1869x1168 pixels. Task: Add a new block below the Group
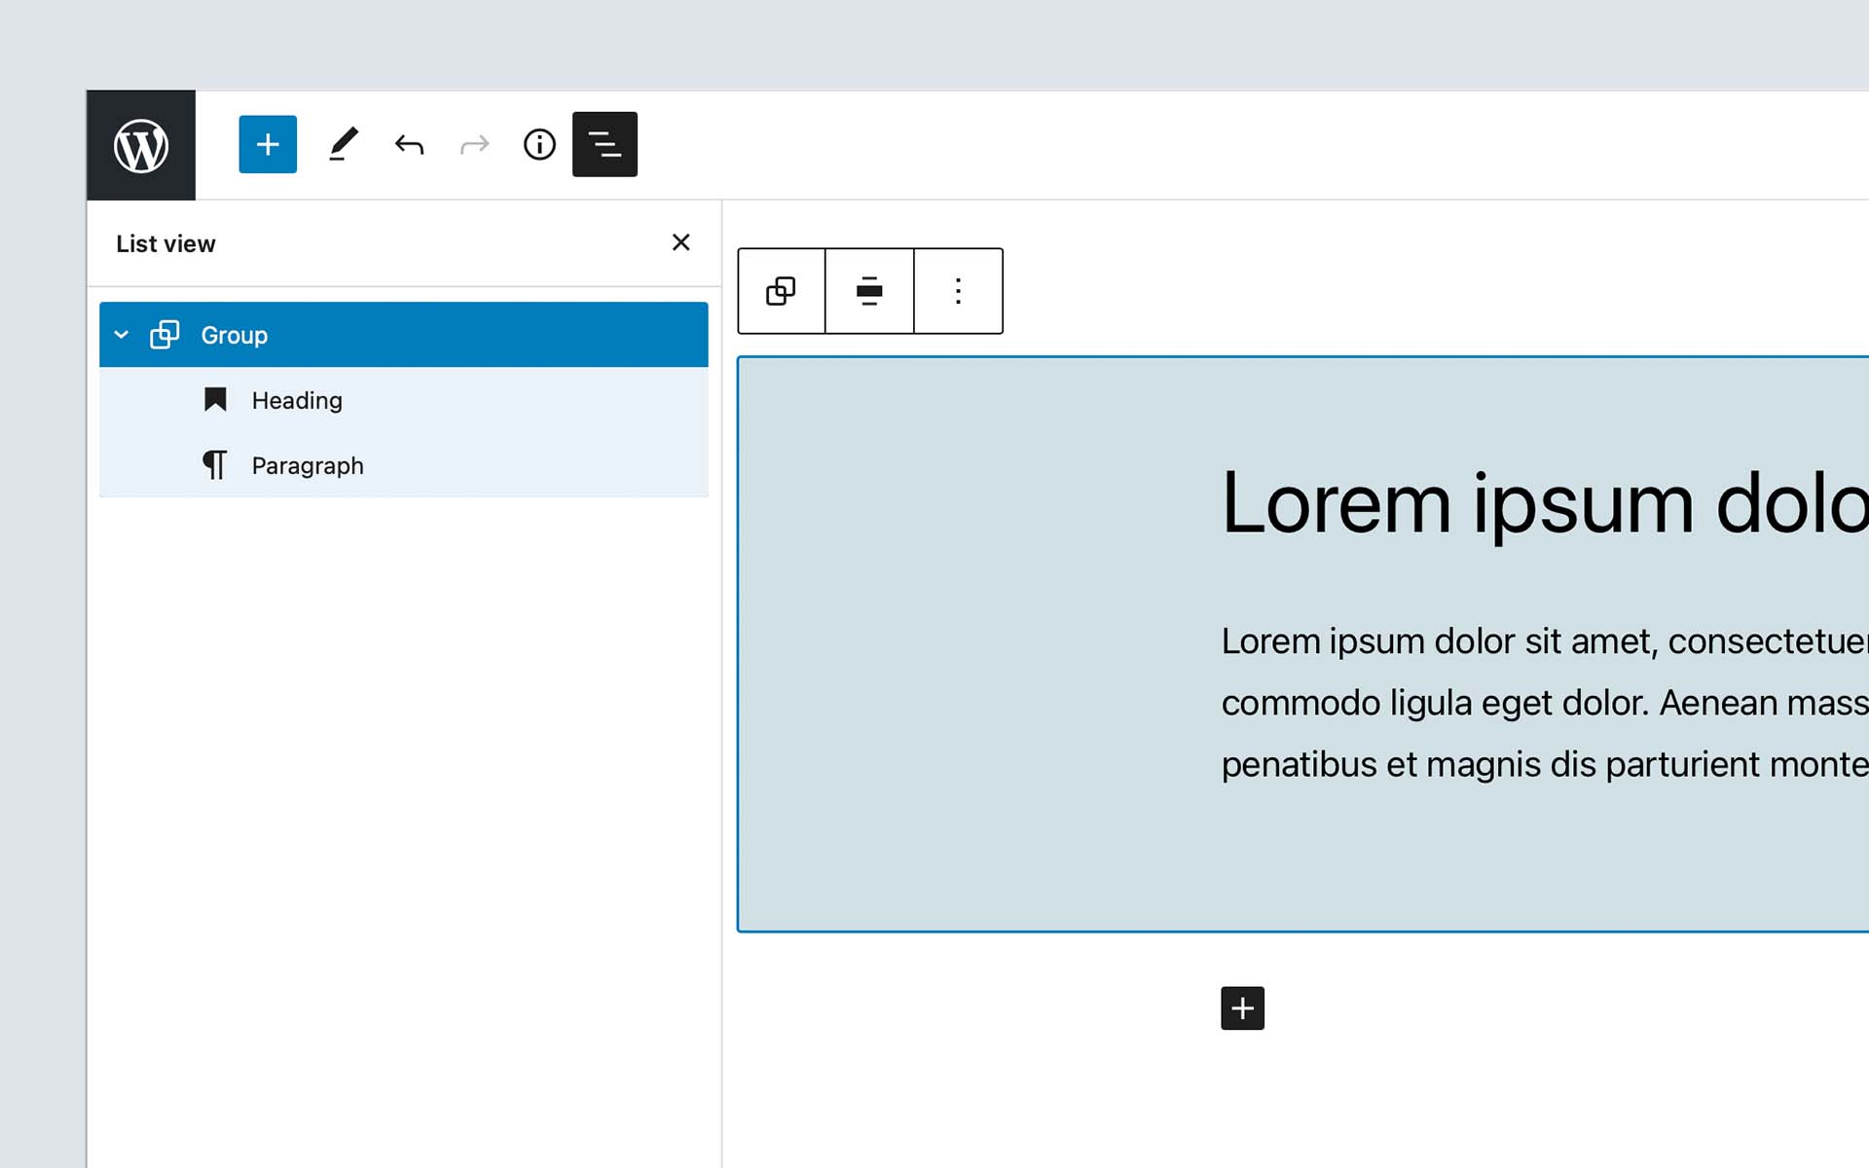click(x=1242, y=1008)
